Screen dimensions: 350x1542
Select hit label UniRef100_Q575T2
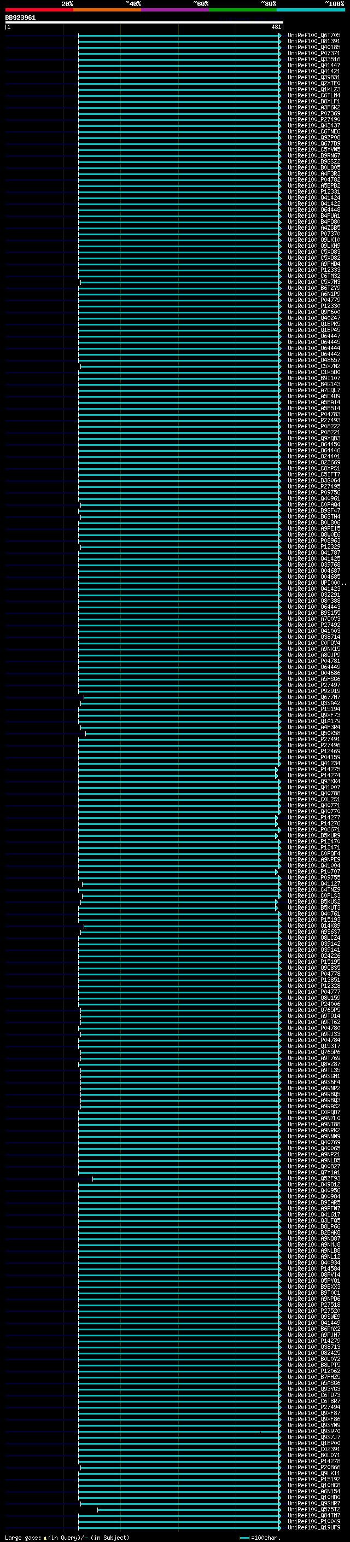point(314,1510)
